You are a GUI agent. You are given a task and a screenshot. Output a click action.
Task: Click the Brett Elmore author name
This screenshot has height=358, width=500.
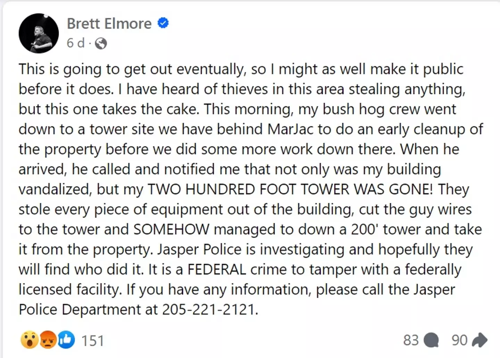pyautogui.click(x=109, y=24)
